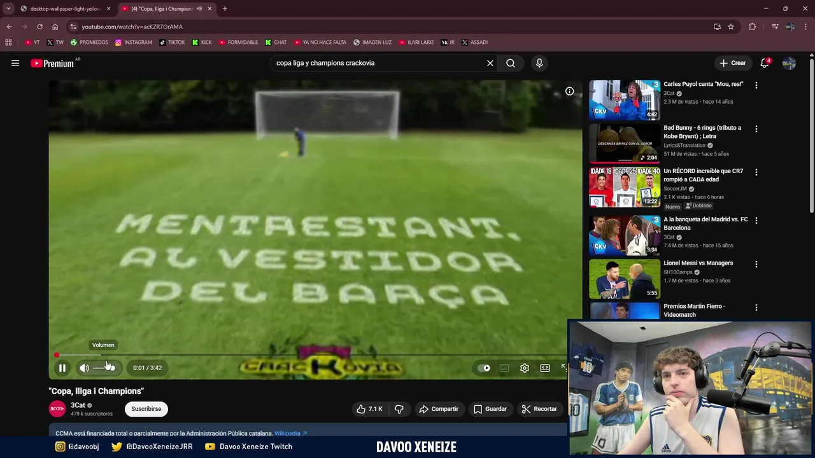The width and height of the screenshot is (815, 458).
Task: Open the apps grid in bookmarks bar
Action: pyautogui.click(x=8, y=43)
